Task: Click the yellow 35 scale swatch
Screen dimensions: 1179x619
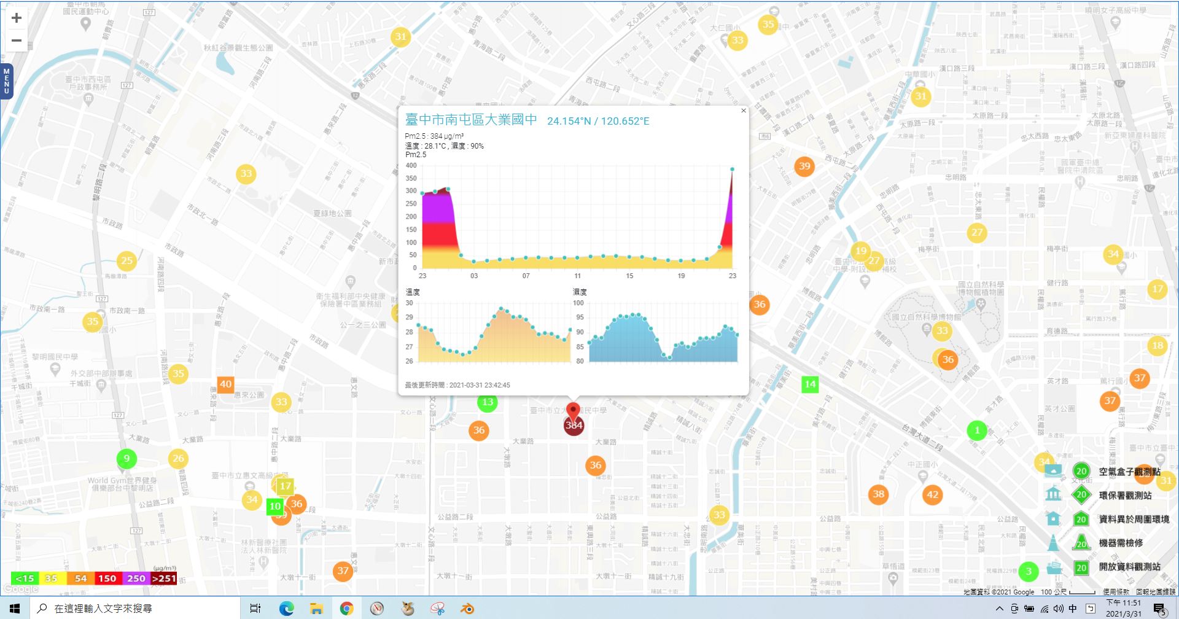Action: point(52,578)
